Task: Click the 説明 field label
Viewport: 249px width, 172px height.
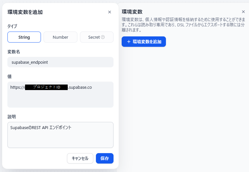Action: coord(12,116)
